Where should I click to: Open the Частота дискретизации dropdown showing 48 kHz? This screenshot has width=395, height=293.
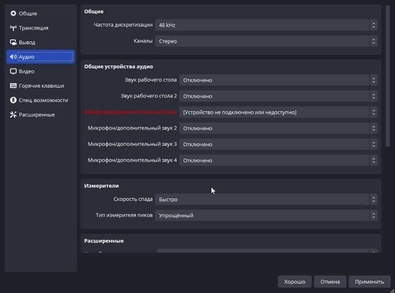click(x=266, y=25)
